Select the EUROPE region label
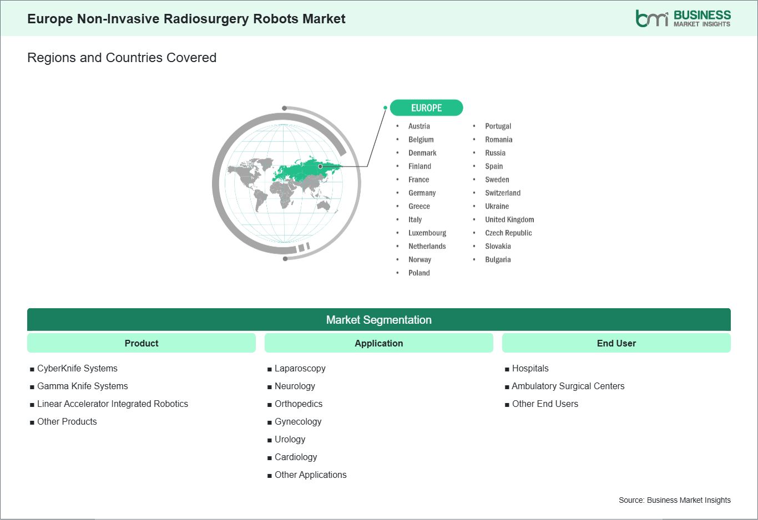Viewport: 758px width, 520px height. 426,108
